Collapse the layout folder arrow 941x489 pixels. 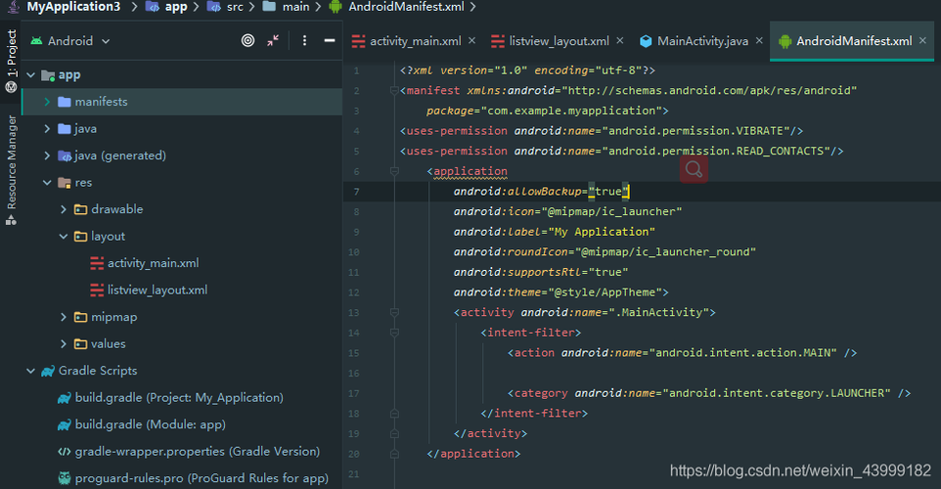pos(63,237)
